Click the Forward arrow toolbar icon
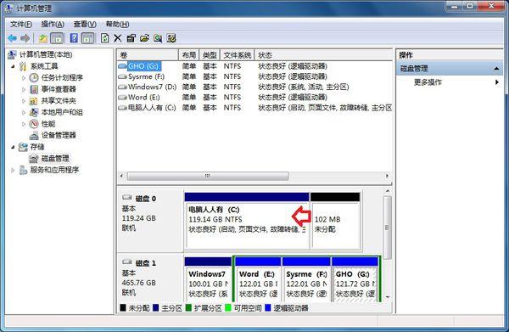This screenshot has height=332, width=509. coord(25,38)
